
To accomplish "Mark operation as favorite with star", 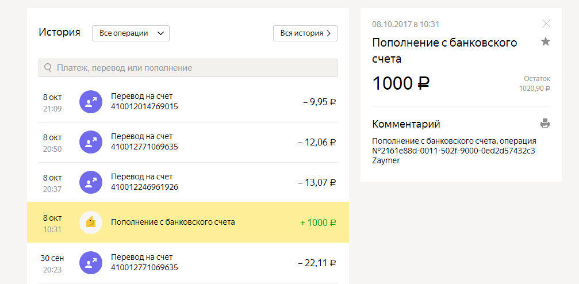I will 546,41.
